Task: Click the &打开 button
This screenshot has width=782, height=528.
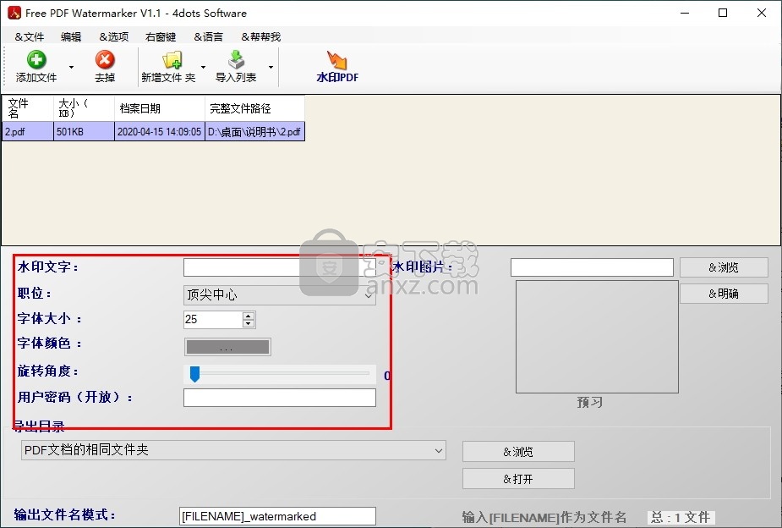Action: (x=518, y=479)
